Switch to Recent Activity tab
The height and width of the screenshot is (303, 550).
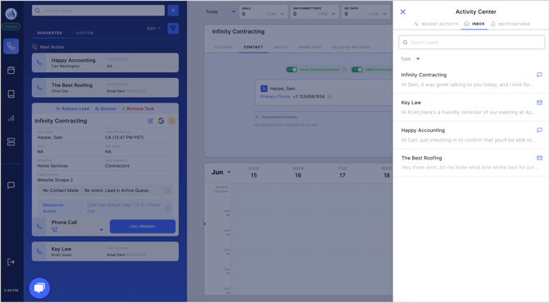[436, 24]
